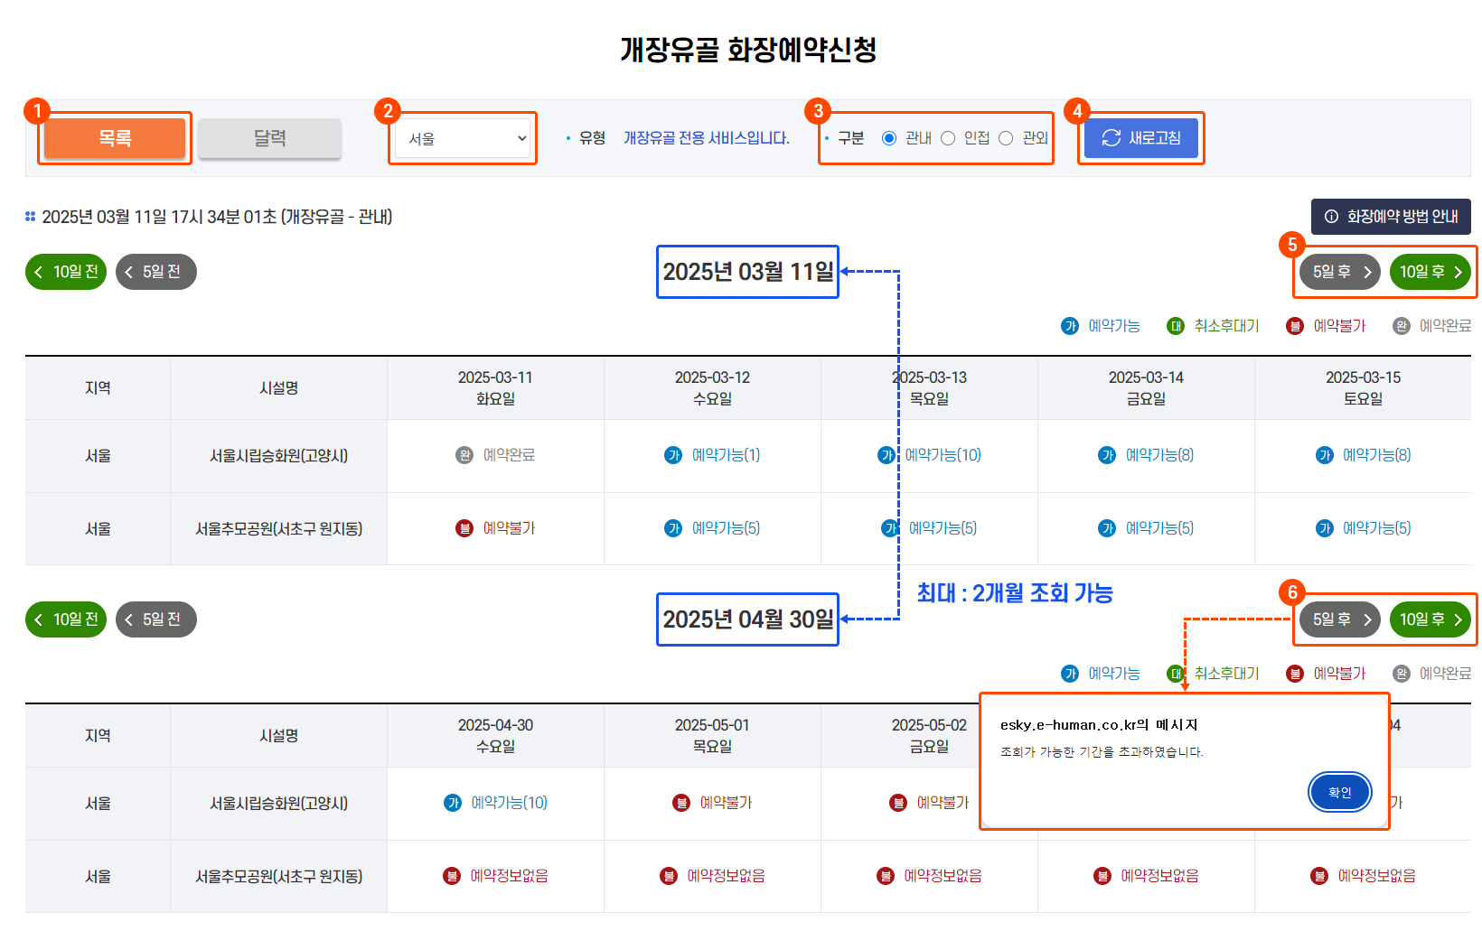Advance 5 days above April table
1482x931 pixels.
(1340, 619)
